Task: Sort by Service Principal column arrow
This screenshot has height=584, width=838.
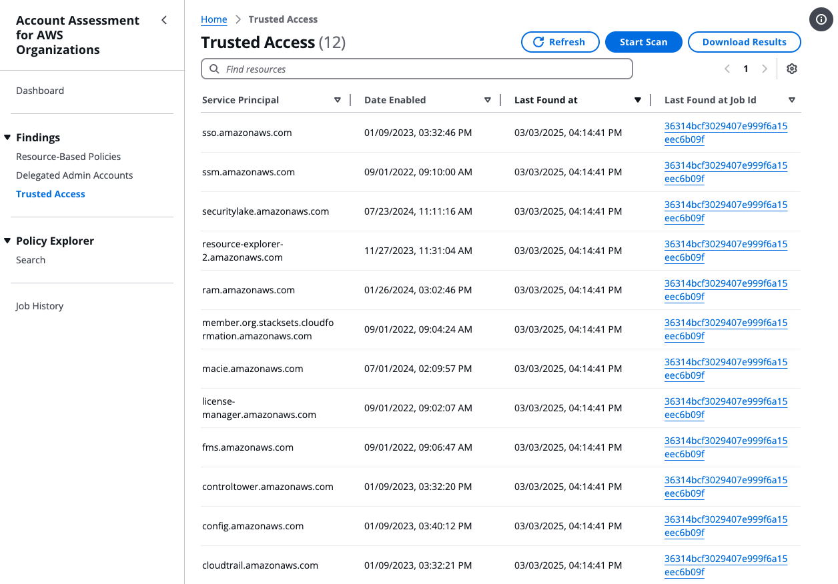Action: (x=338, y=100)
